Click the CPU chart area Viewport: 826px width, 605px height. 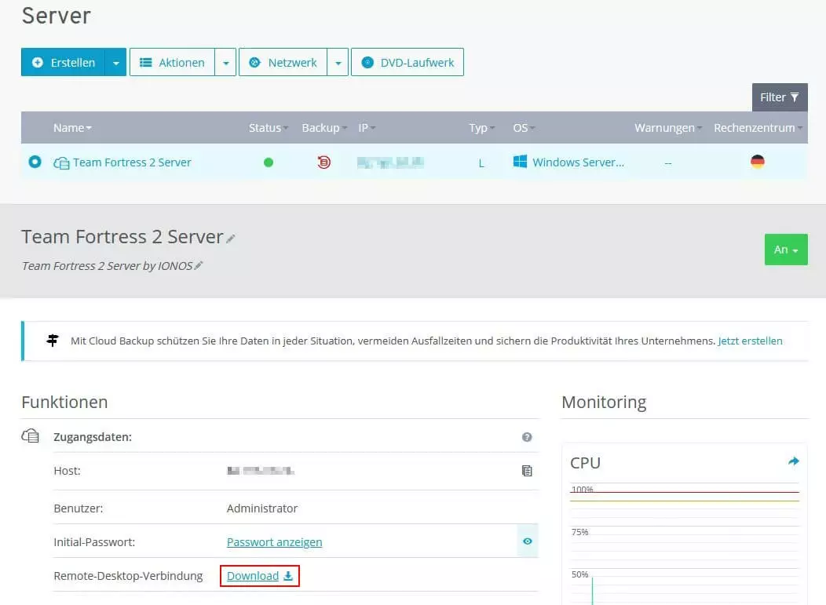[685, 542]
